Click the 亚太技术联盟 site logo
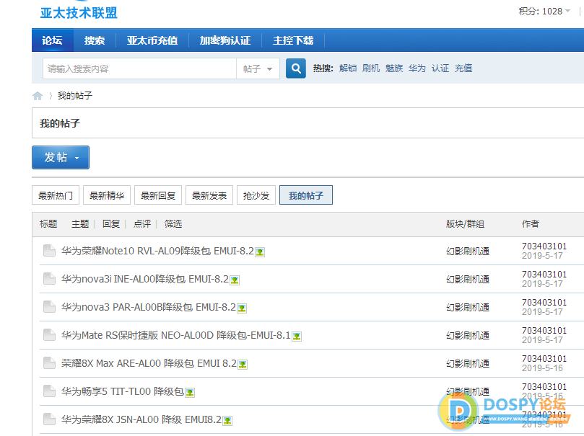This screenshot has width=584, height=436. coord(79,12)
